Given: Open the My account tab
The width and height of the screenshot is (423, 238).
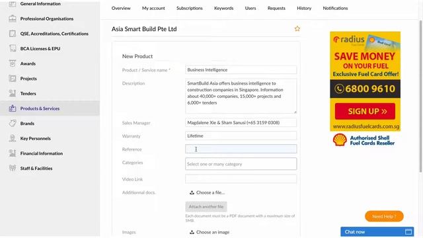Looking at the screenshot, I should point(153,8).
